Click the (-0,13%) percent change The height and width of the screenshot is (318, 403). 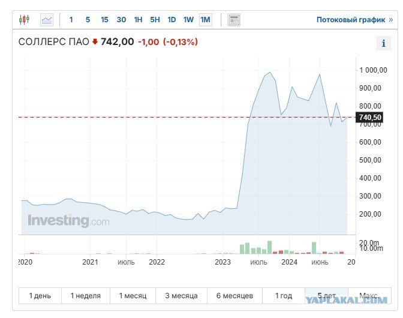[x=181, y=41]
